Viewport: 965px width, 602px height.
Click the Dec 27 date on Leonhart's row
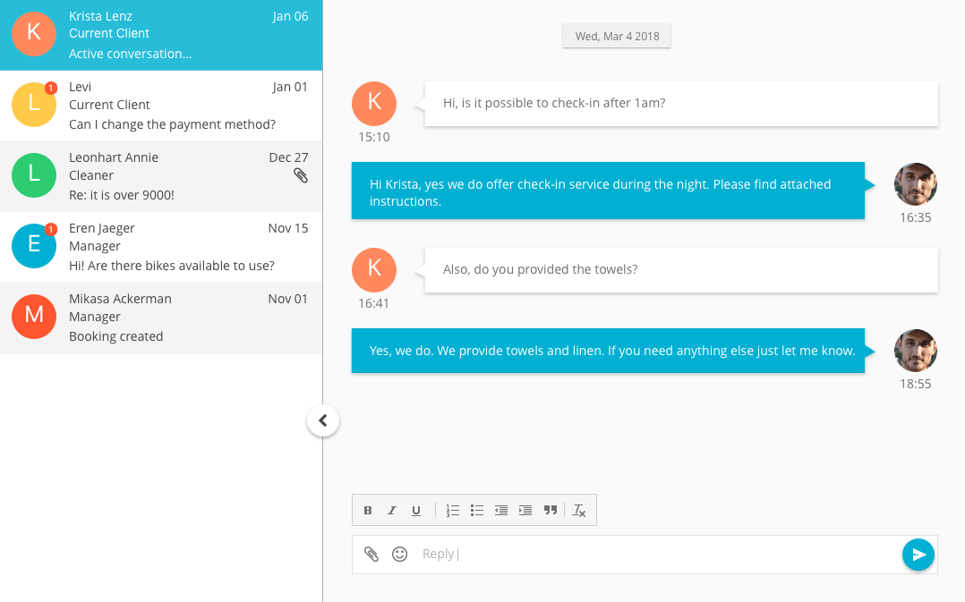point(288,157)
